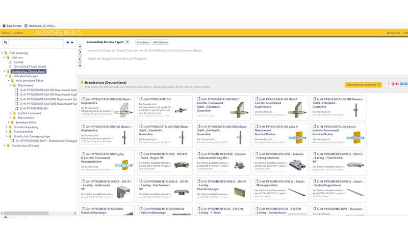This screenshot has height=240, width=408.
Task: Click the item icon on the PYROTAMB-SH card
Action: point(141,99)
